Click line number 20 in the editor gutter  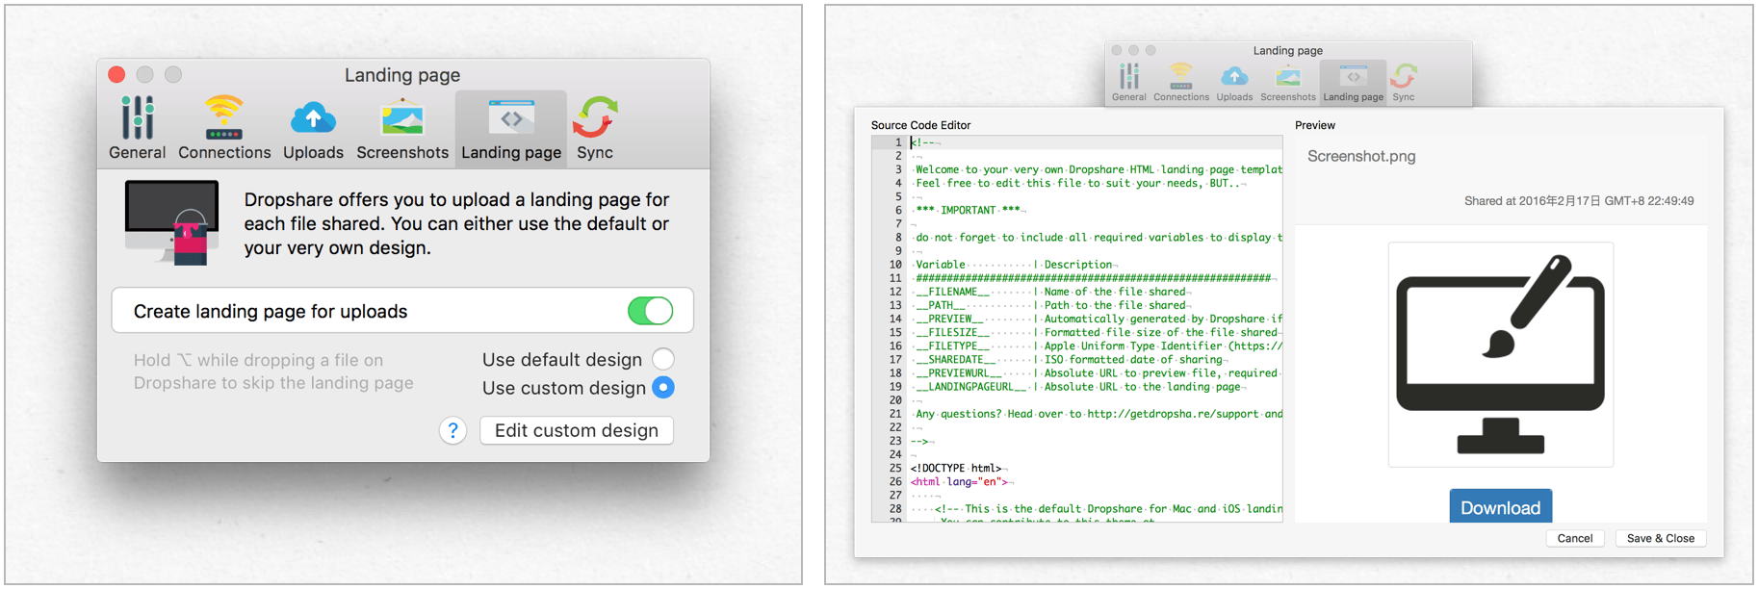tap(895, 400)
